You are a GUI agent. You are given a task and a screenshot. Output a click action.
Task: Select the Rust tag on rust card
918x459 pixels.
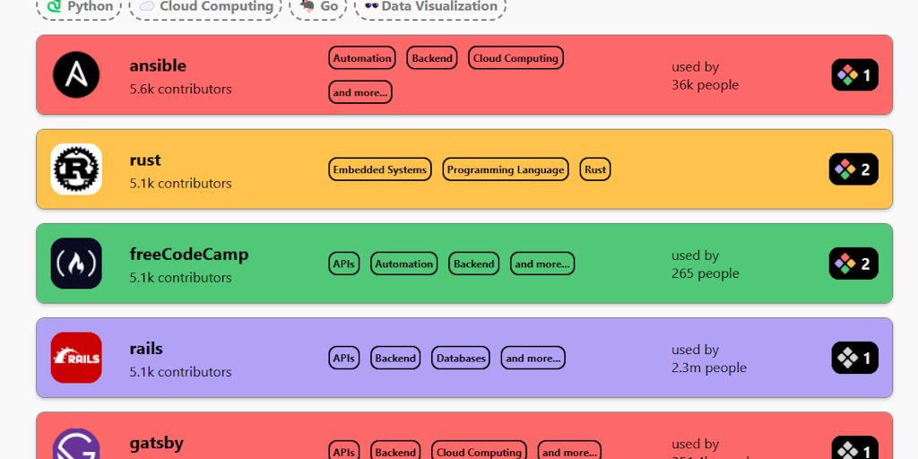point(595,169)
